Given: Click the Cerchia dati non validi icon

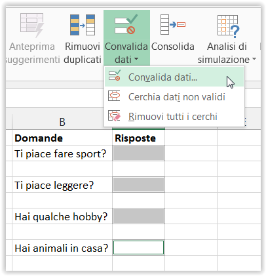Looking at the screenshot, I should click(x=114, y=96).
